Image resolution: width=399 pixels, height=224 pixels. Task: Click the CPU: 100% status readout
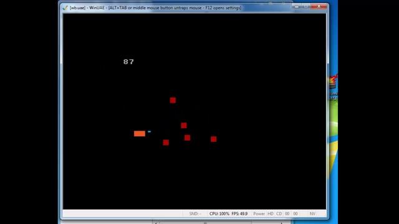click(x=219, y=214)
